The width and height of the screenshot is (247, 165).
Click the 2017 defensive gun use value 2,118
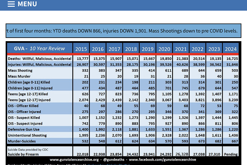tap(117, 130)
